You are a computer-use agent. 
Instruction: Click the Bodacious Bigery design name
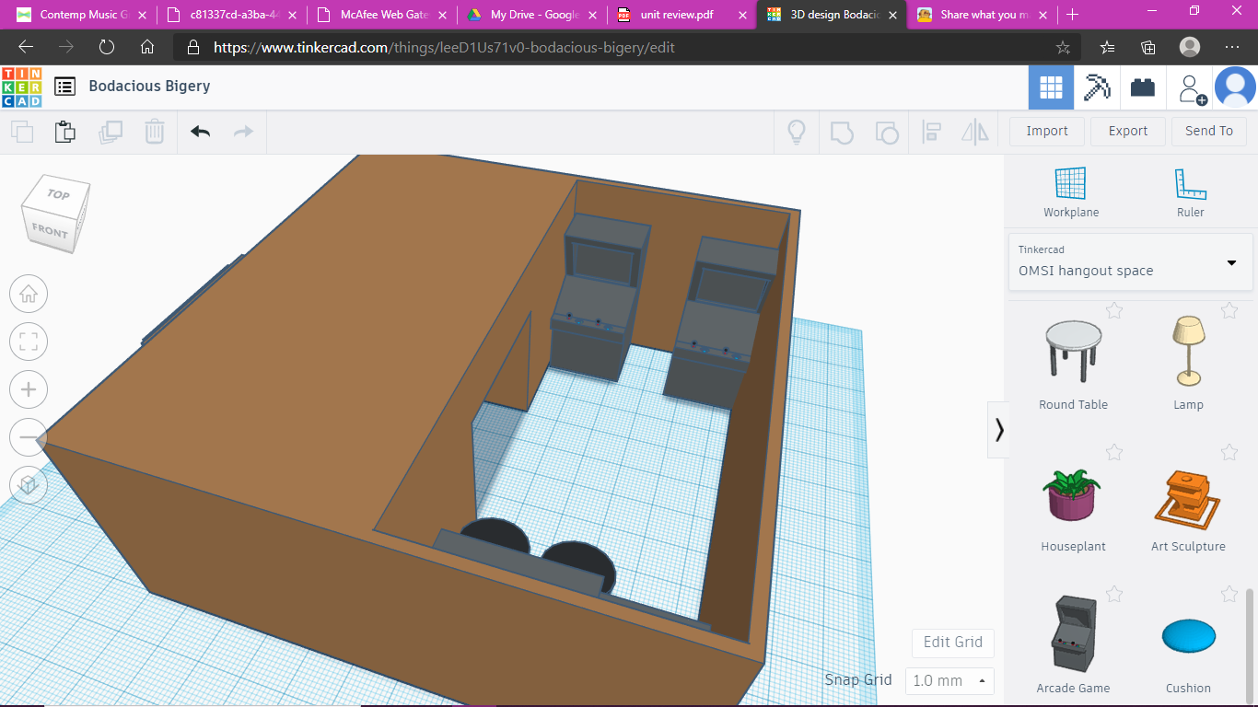[x=149, y=87]
